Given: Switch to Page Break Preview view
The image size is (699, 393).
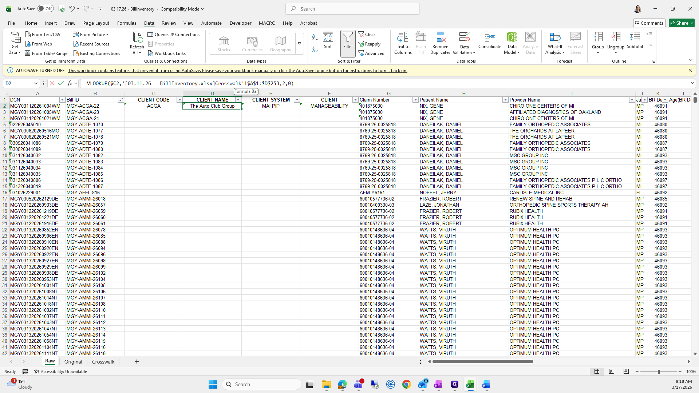Looking at the screenshot, I should coord(626,372).
